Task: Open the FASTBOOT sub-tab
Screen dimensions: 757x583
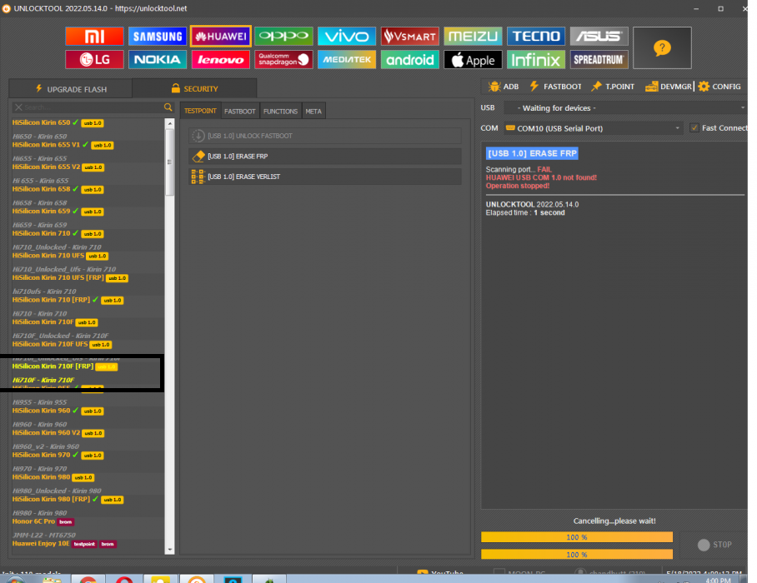Action: (240, 112)
